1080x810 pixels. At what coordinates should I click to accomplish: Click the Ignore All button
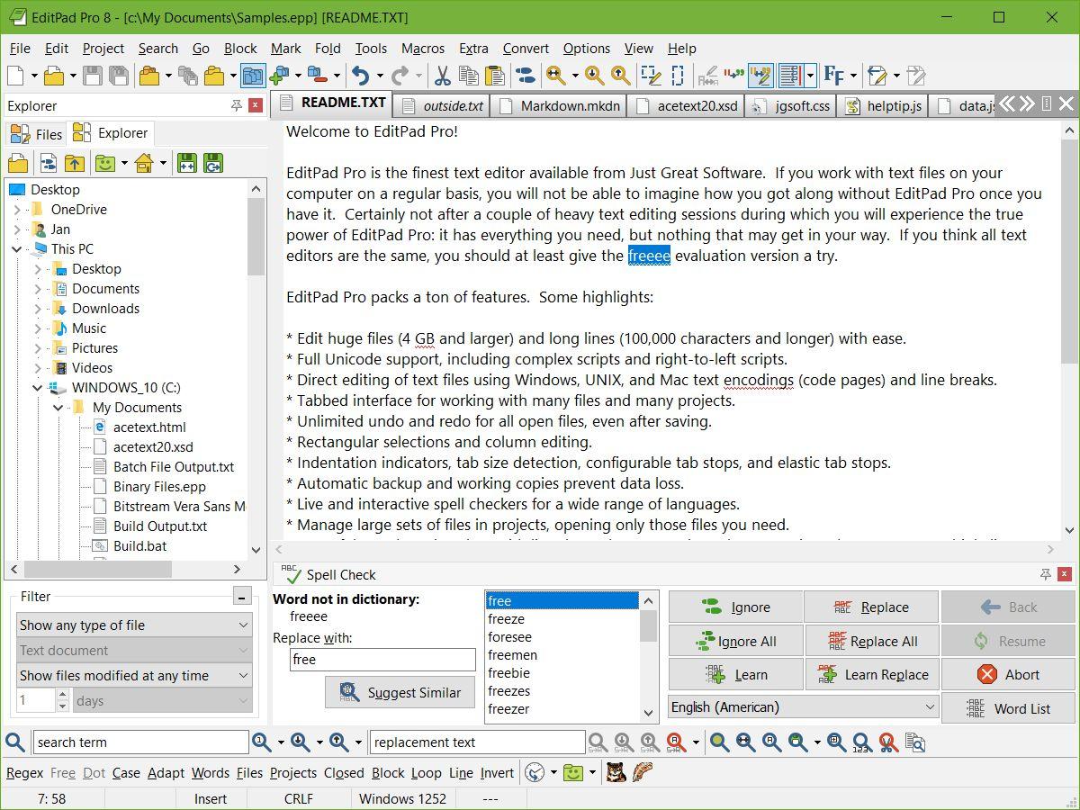click(x=735, y=641)
